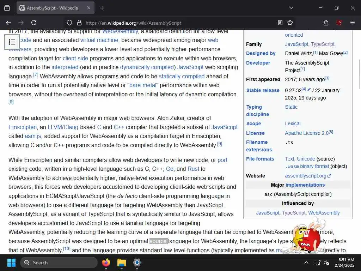Expand the list all tabs dropdown
The width and height of the screenshot is (361, 271).
291,8
